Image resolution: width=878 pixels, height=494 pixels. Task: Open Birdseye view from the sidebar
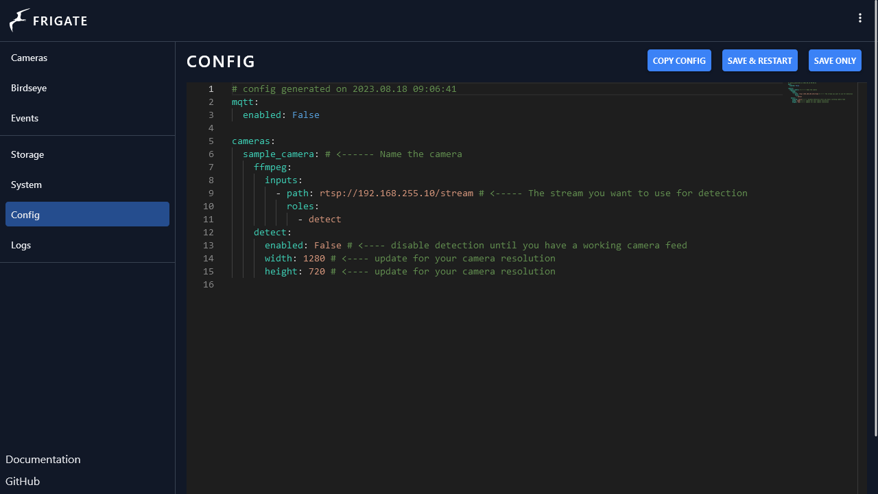[29, 89]
